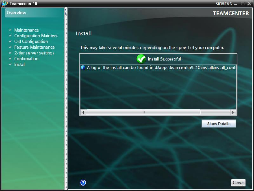Select the Install step in sidebar
Screen dimensions: 254x191
point(20,64)
